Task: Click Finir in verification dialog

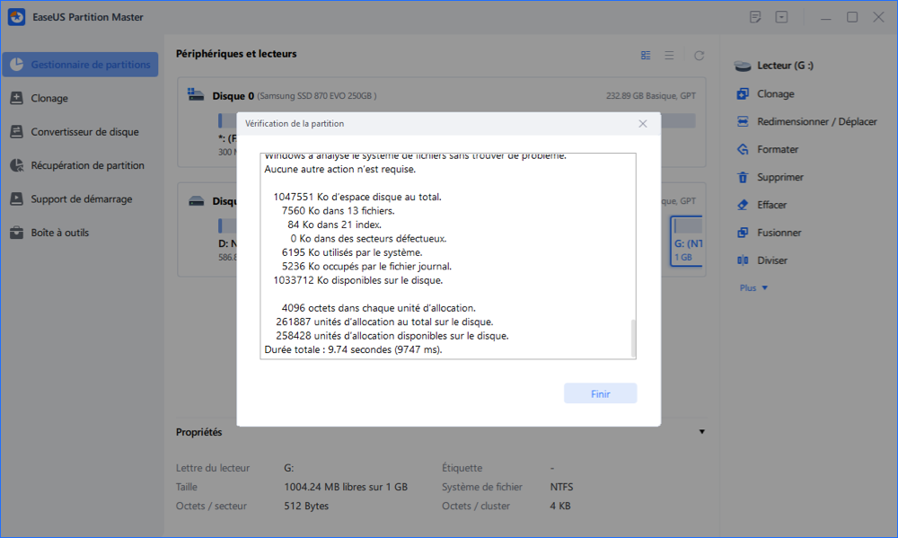Action: click(600, 393)
